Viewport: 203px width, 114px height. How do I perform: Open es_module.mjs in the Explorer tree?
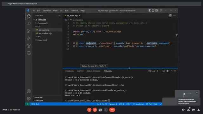(45, 33)
